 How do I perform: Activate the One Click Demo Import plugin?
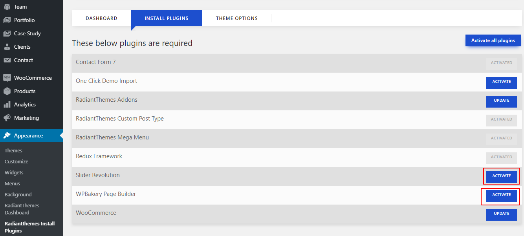point(501,82)
